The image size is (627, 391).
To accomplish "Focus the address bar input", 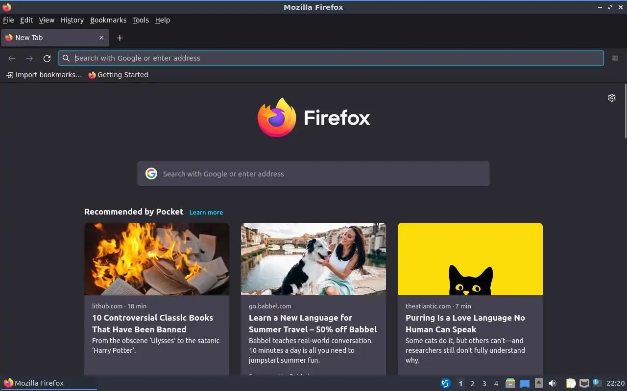I will (331, 58).
